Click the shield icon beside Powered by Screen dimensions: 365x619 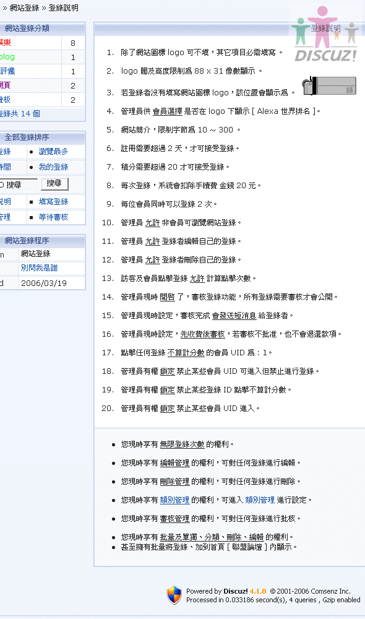174,595
